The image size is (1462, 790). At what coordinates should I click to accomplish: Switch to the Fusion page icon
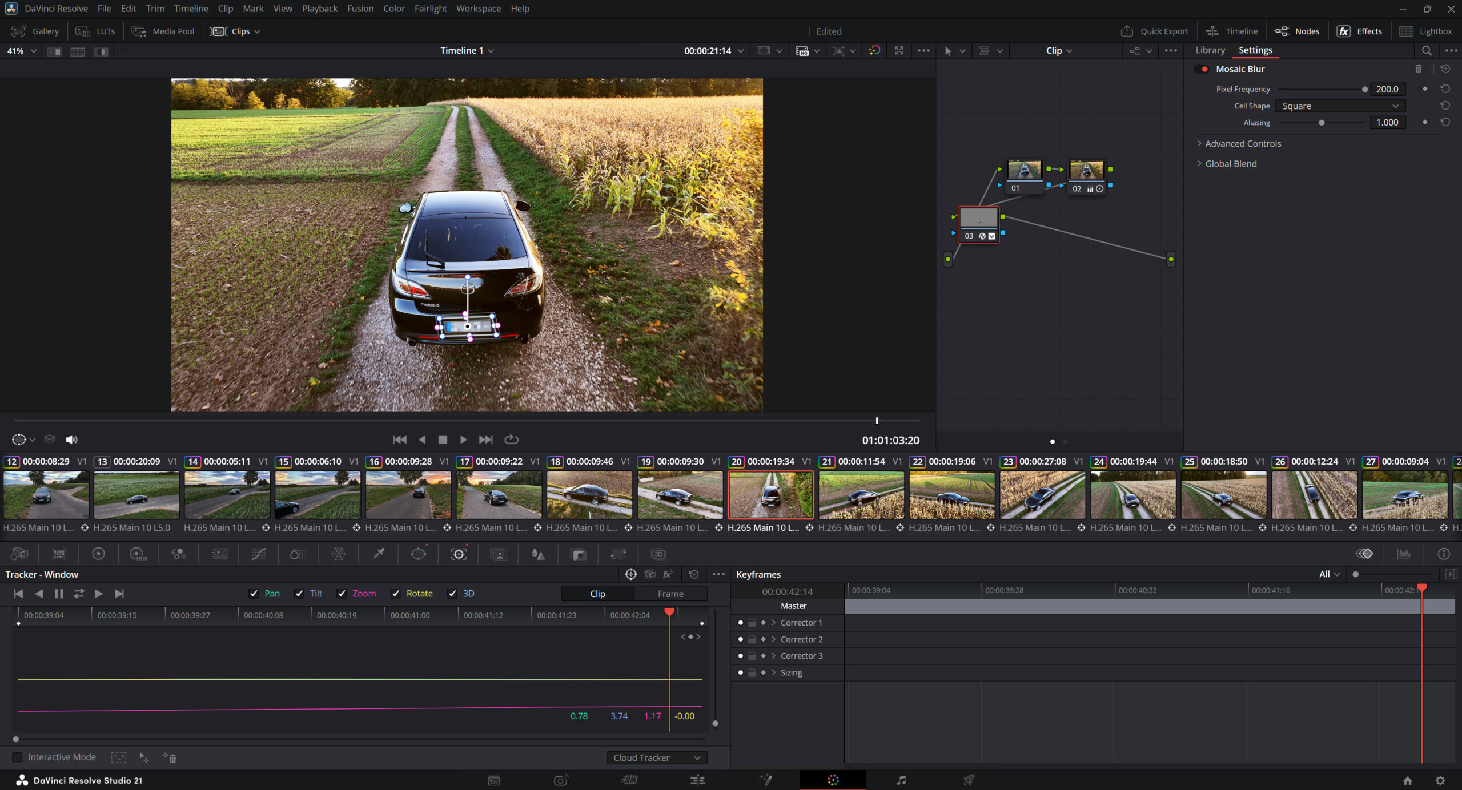point(765,780)
